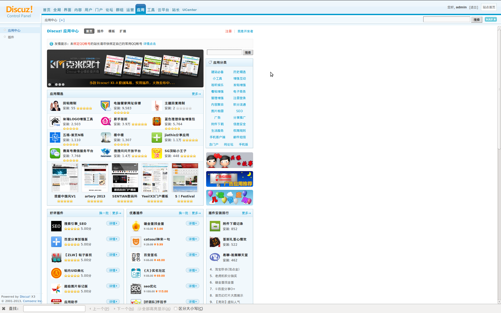Open the 砸金蛋找金蛋 golden egg icon

click(x=136, y=226)
